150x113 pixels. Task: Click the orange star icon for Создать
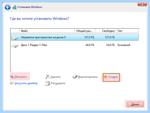tap(105, 77)
